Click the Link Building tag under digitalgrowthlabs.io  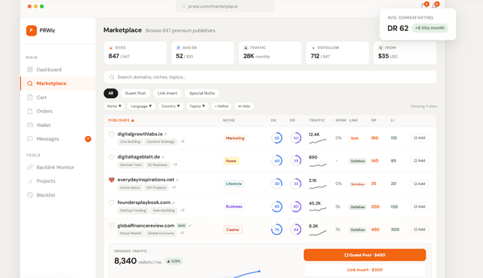coord(130,142)
